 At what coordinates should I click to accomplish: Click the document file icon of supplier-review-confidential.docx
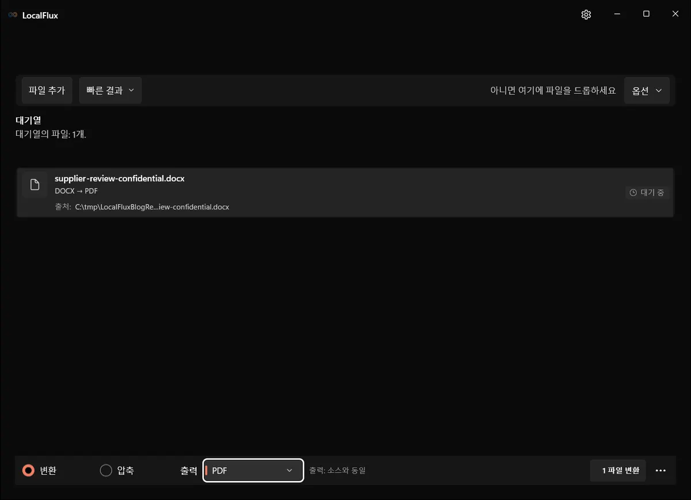click(35, 185)
